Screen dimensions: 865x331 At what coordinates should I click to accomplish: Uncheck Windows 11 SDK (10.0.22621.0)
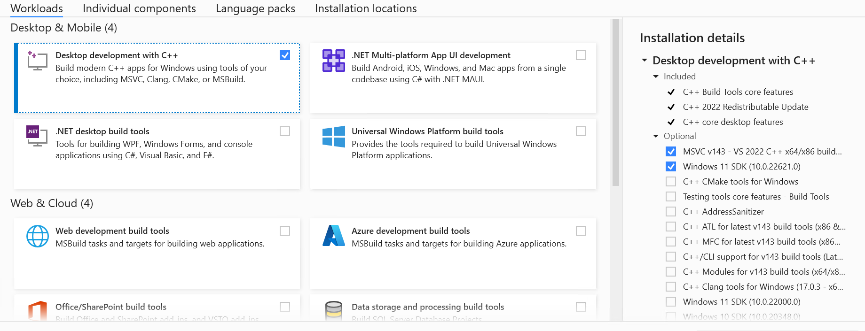[x=671, y=167]
